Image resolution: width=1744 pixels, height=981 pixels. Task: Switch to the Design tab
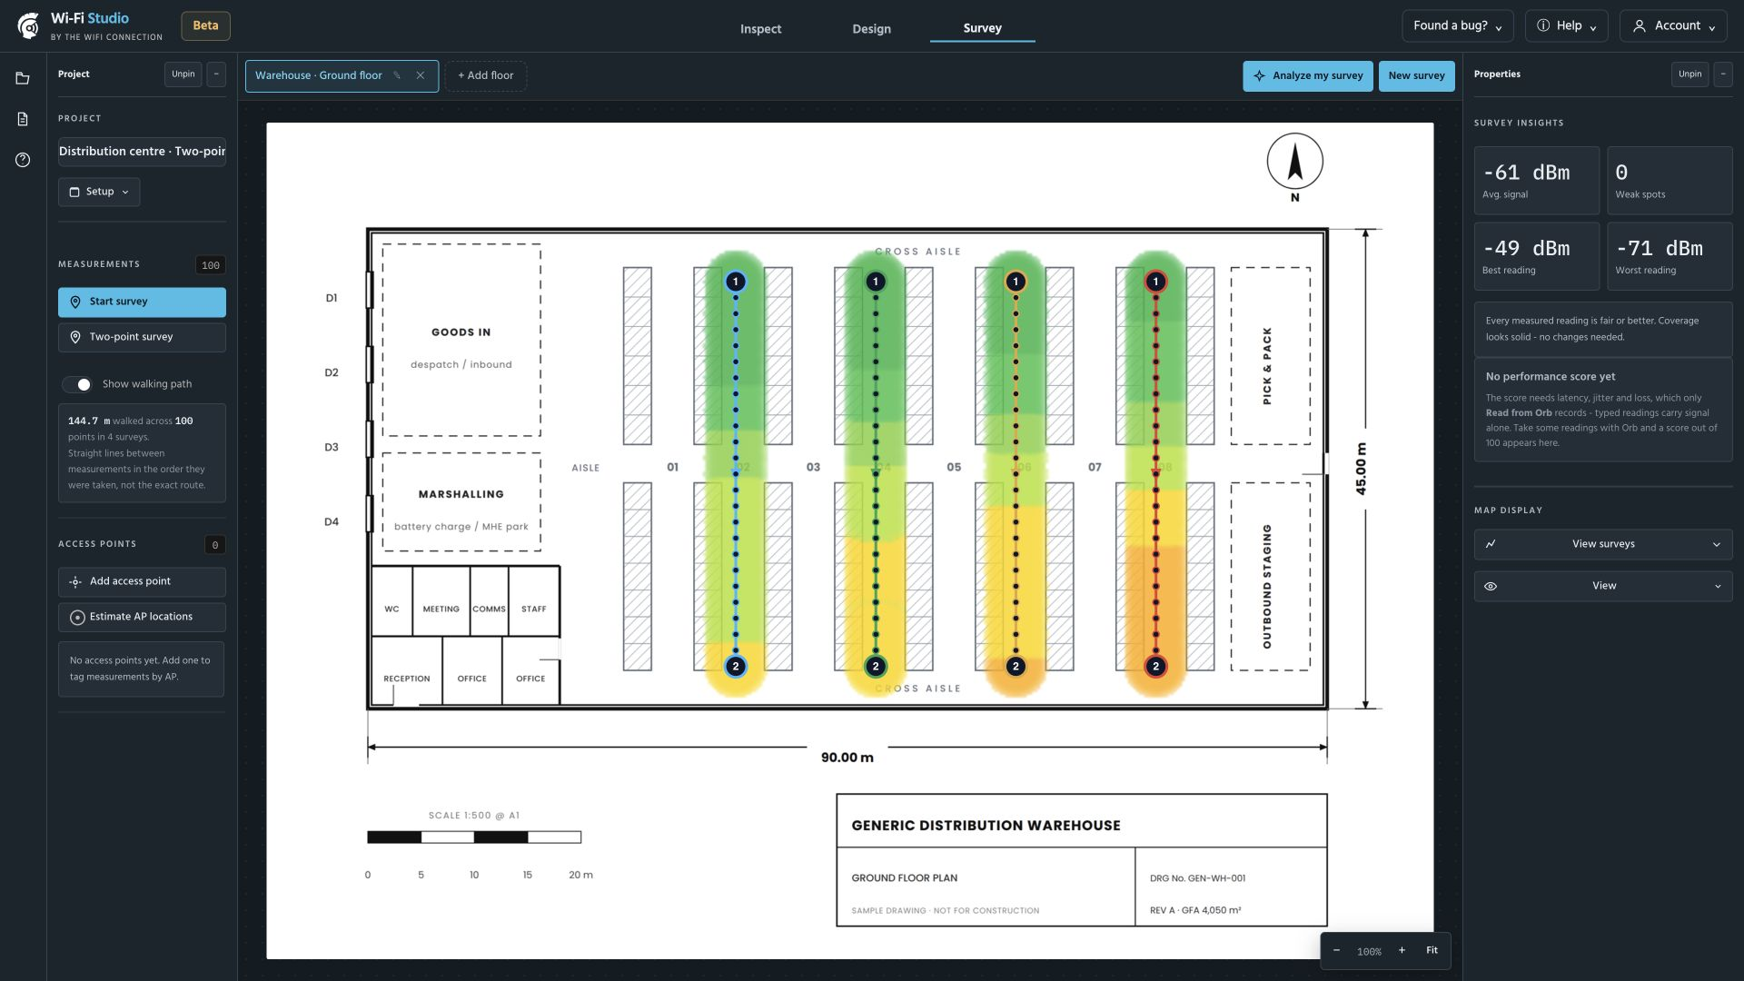(871, 28)
